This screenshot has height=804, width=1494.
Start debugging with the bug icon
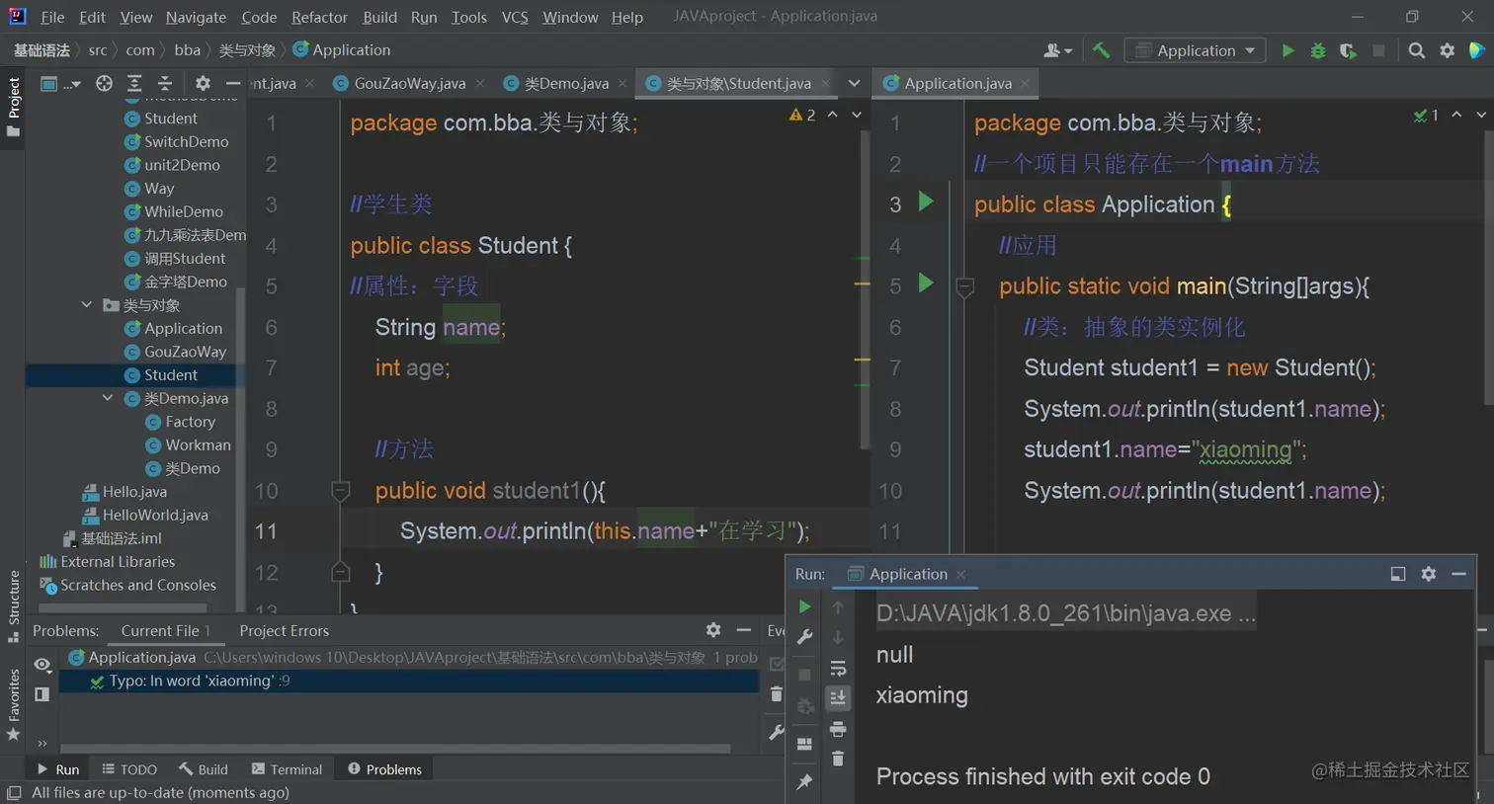[1318, 50]
